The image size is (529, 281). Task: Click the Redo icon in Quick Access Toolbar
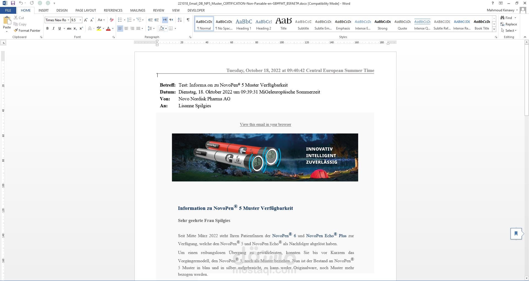(32, 3)
